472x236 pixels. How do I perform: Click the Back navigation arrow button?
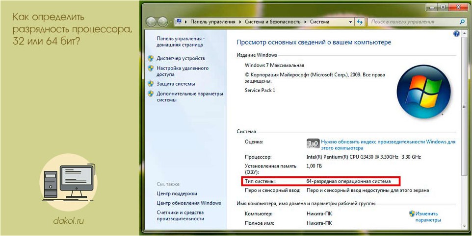pyautogui.click(x=151, y=22)
